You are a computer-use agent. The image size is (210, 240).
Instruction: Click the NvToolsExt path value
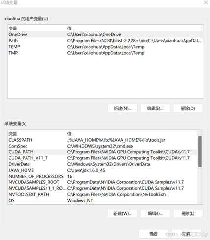117,194
